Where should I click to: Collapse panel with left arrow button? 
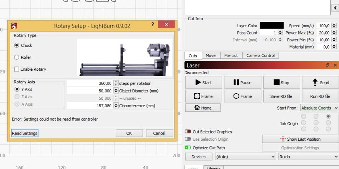(x=335, y=8)
